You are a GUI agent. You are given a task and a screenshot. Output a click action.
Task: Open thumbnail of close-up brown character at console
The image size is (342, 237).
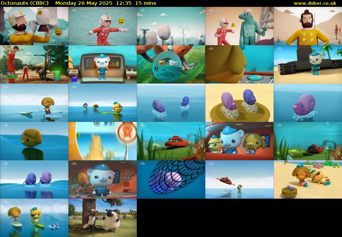point(239,64)
